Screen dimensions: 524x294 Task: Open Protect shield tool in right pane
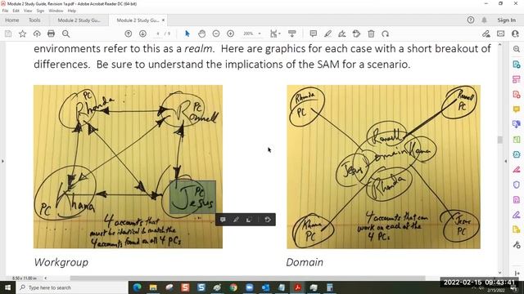click(517, 185)
